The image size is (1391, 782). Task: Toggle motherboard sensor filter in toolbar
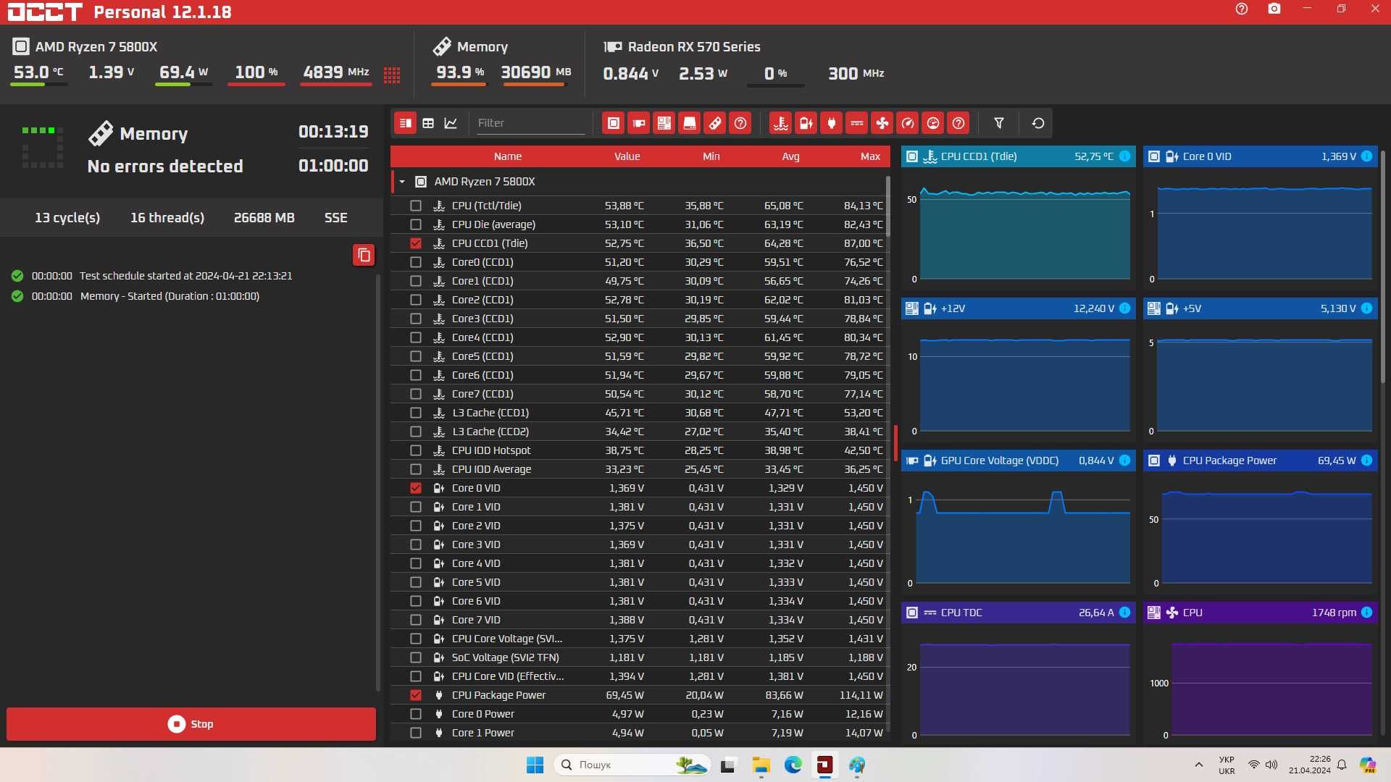664,123
